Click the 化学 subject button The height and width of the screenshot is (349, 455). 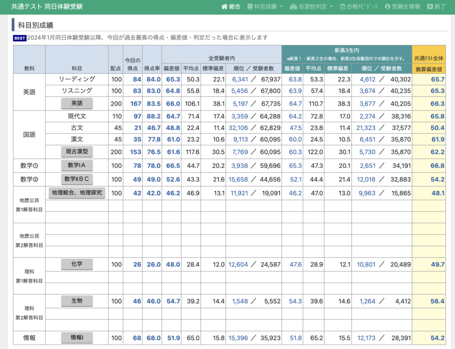77,264
